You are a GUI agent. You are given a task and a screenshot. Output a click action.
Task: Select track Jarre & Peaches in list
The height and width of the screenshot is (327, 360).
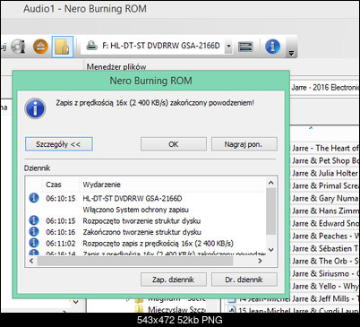[325, 236]
